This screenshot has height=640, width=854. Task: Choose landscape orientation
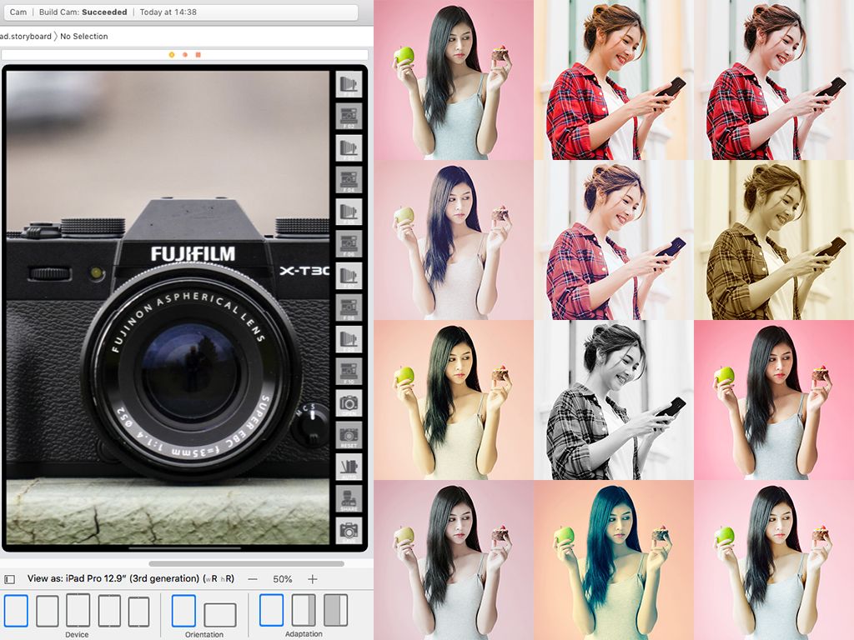(220, 615)
